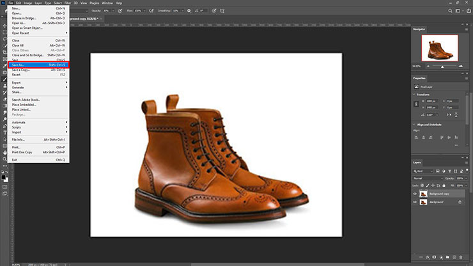Click the Navigator preview thumbnail
Image resolution: width=473 pixels, height=266 pixels.
(441, 47)
